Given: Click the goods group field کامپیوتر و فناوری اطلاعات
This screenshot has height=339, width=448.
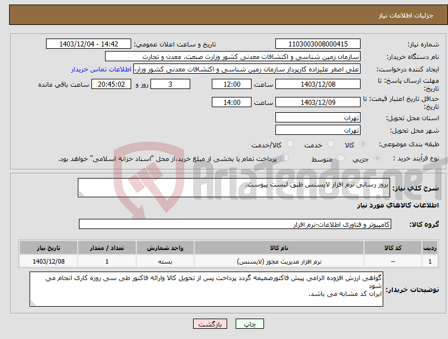Looking at the screenshot, I should coord(235,224).
